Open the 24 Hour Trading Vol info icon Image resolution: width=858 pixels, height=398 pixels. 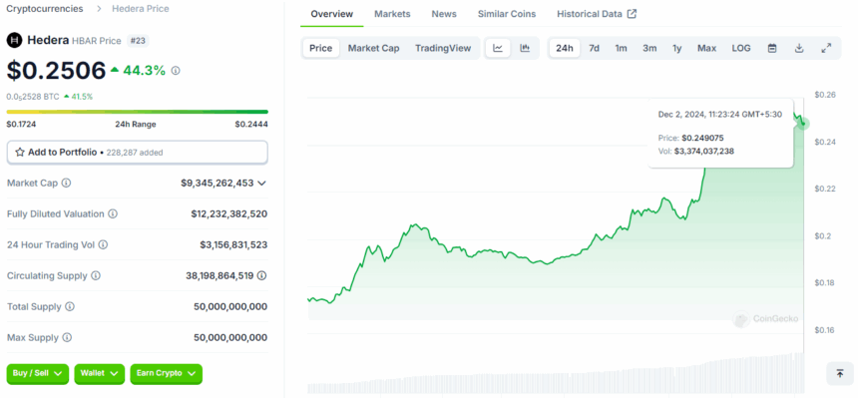pyautogui.click(x=103, y=244)
